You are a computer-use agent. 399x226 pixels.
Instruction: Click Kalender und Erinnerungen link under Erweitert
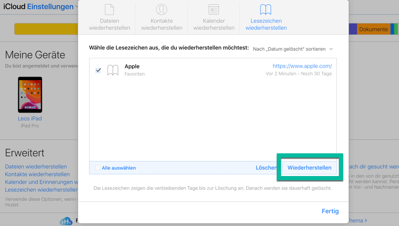tap(42, 182)
